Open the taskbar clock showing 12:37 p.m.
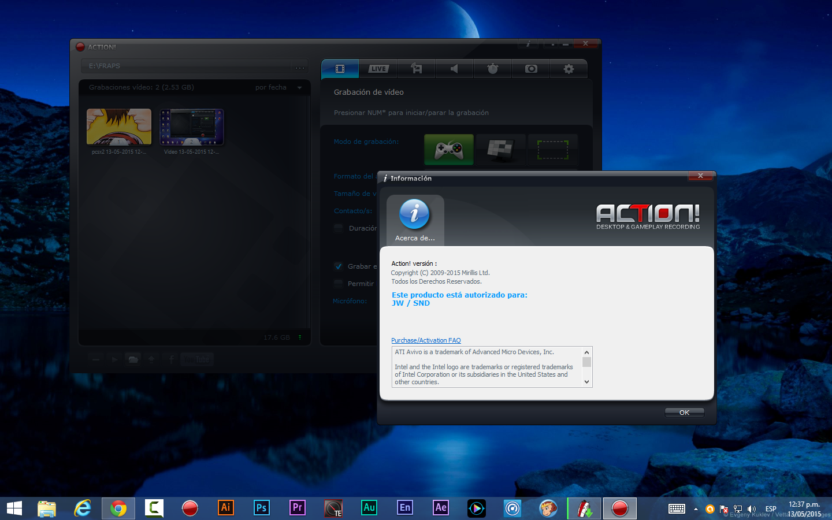The image size is (832, 520). point(804,509)
